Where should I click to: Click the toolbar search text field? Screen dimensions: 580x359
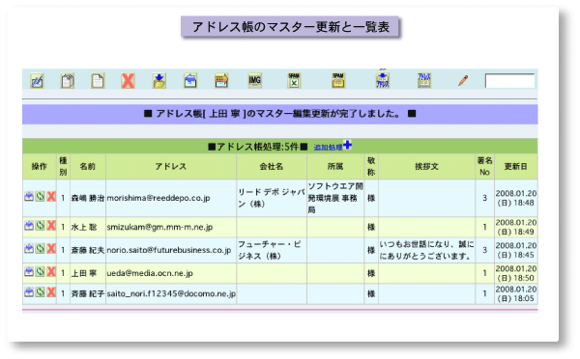click(509, 81)
